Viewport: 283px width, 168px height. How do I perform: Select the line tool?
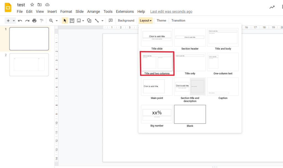pos(97,20)
